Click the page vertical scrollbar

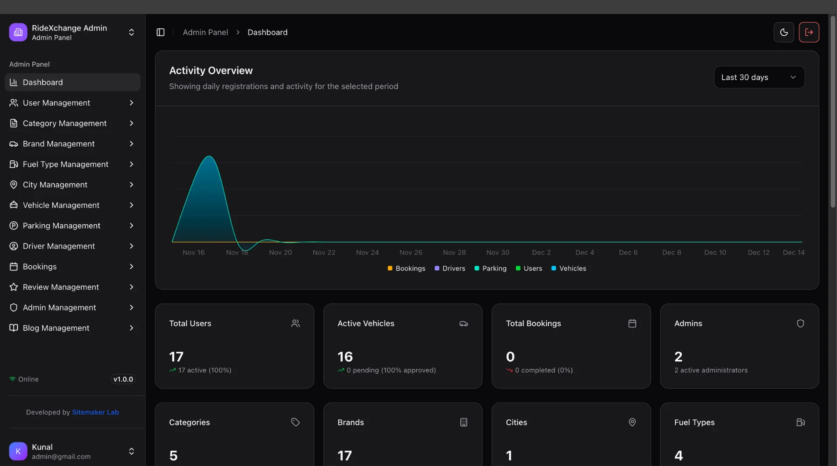(x=833, y=111)
